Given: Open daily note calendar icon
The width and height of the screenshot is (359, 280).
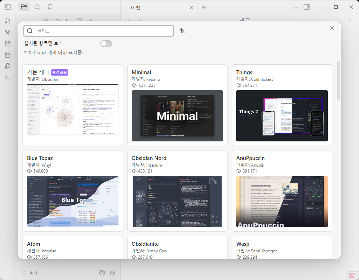Looking at the screenshot, I should pyautogui.click(x=8, y=55).
